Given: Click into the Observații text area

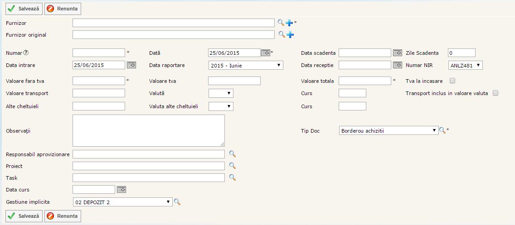Looking at the screenshot, I should click(x=149, y=130).
